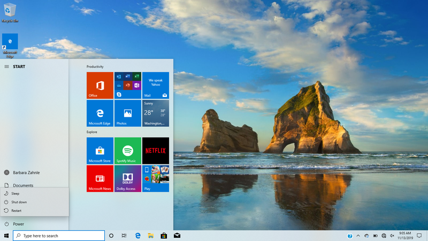Open the Office apps folder tile with Skype

tap(128, 85)
